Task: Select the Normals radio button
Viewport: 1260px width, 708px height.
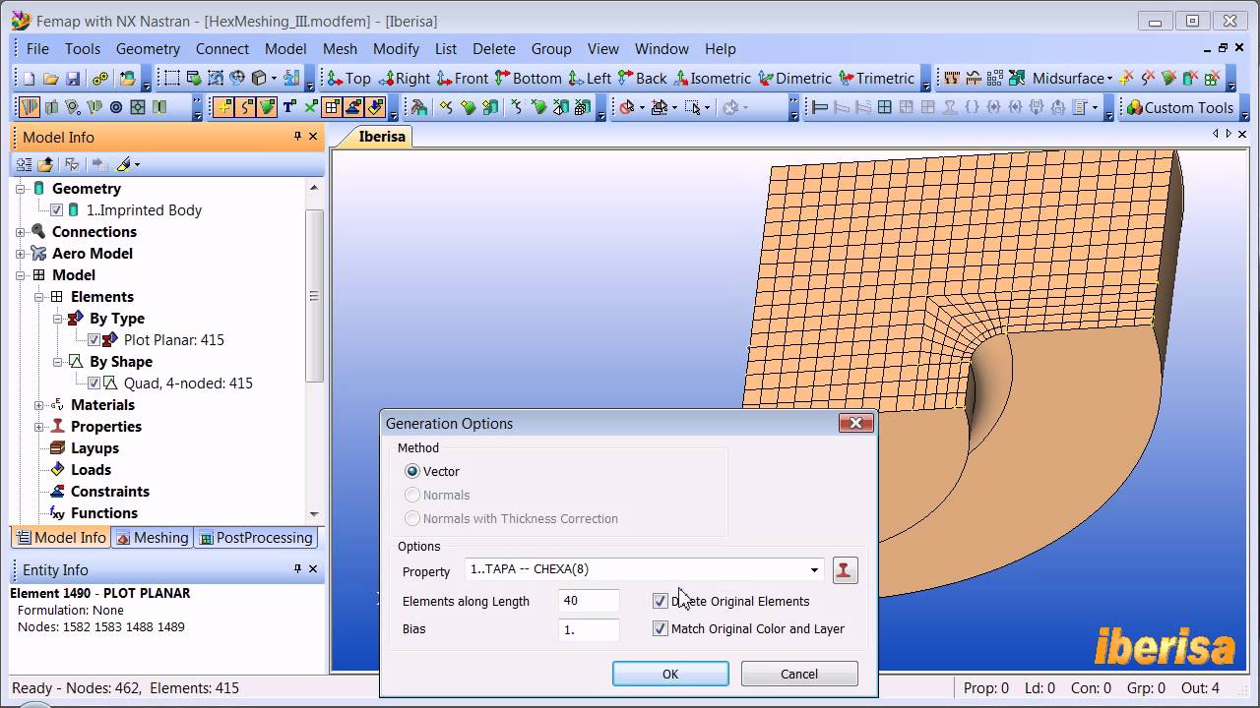Action: (412, 496)
